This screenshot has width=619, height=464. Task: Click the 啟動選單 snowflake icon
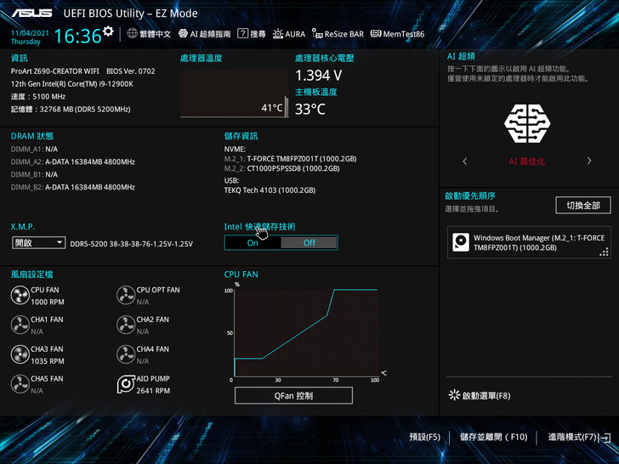click(x=454, y=395)
